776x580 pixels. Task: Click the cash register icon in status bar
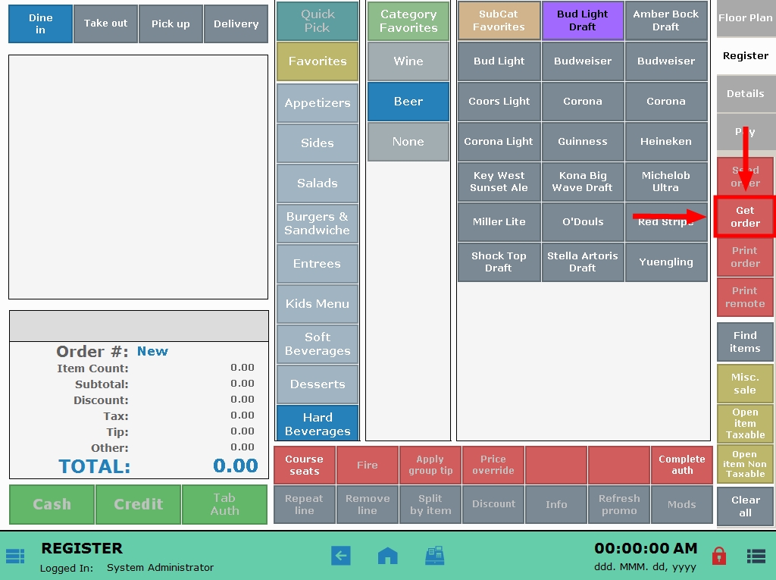[435, 556]
